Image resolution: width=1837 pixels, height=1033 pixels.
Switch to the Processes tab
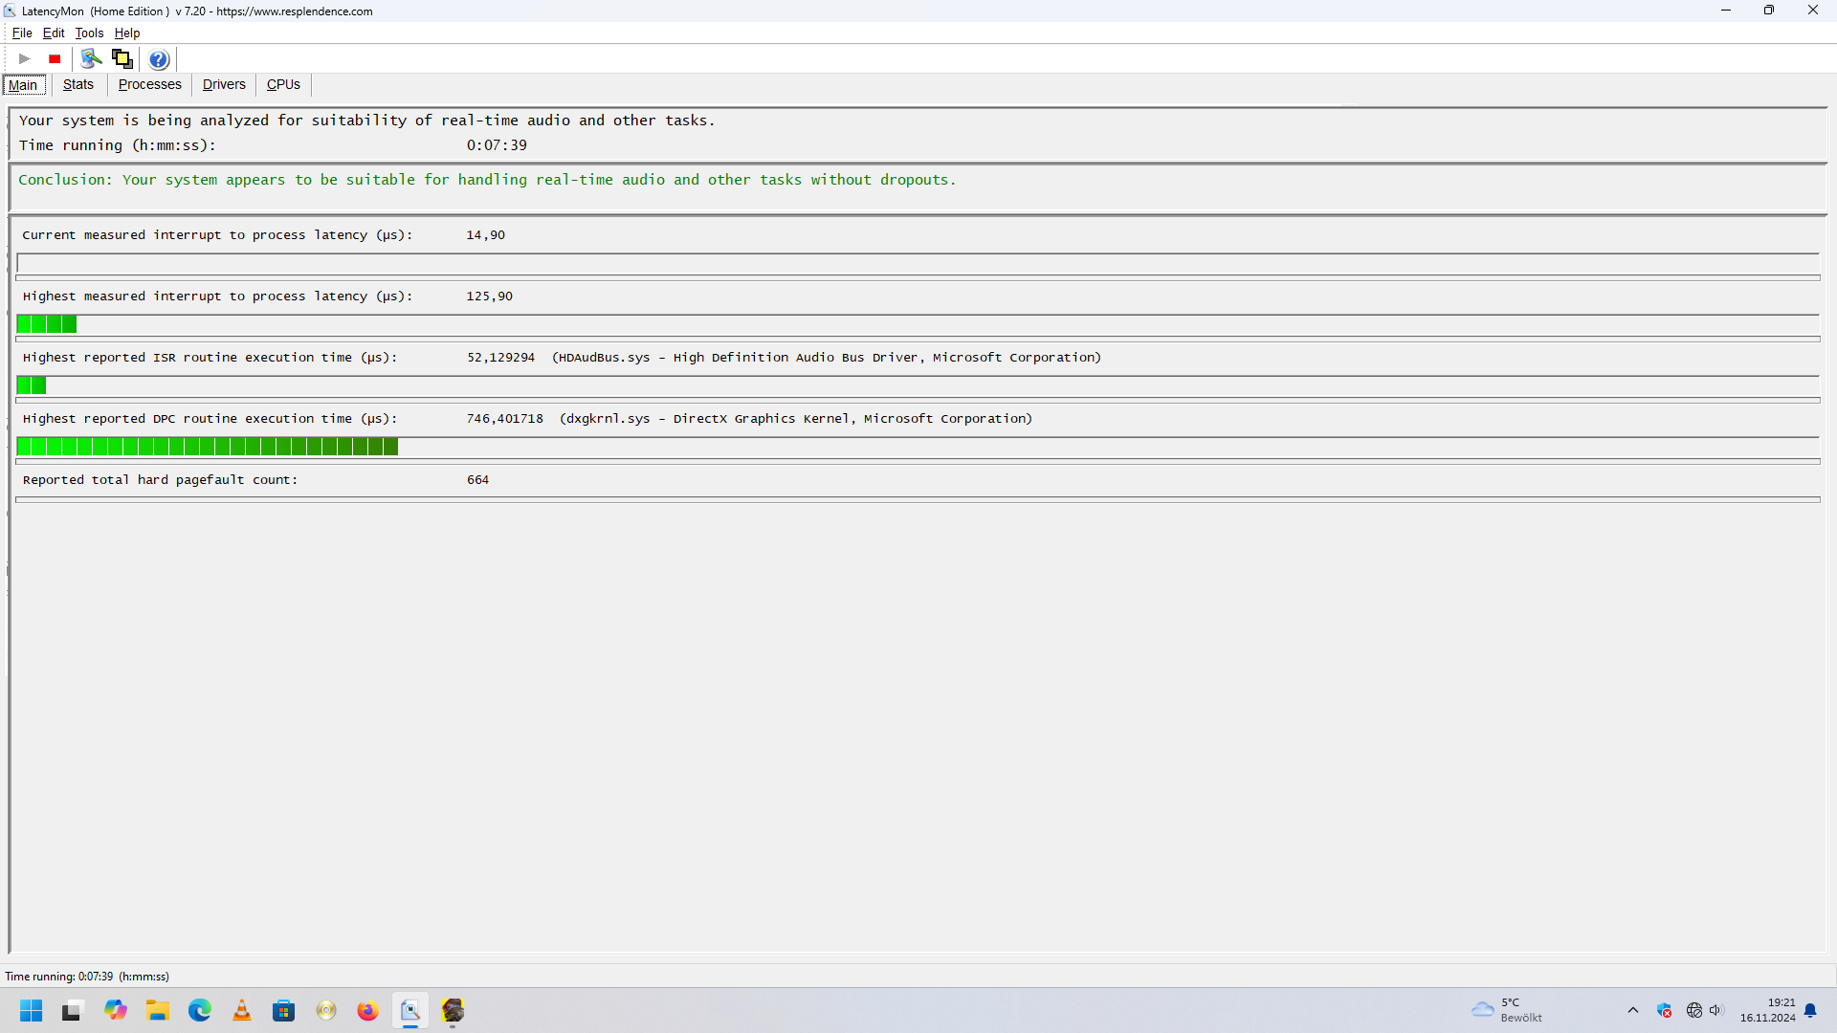pyautogui.click(x=149, y=85)
